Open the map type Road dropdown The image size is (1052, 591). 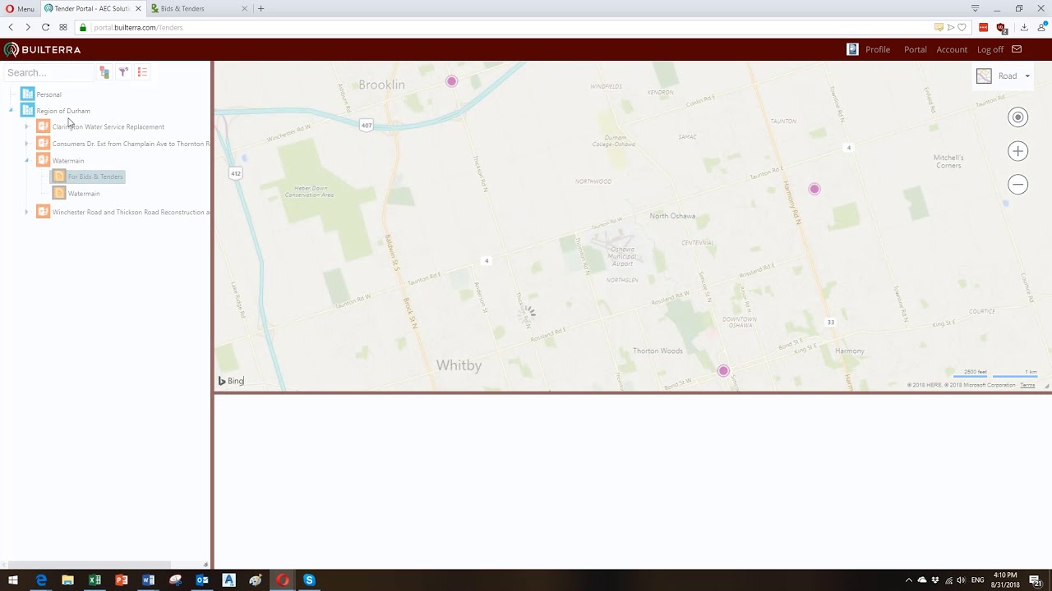point(1003,76)
